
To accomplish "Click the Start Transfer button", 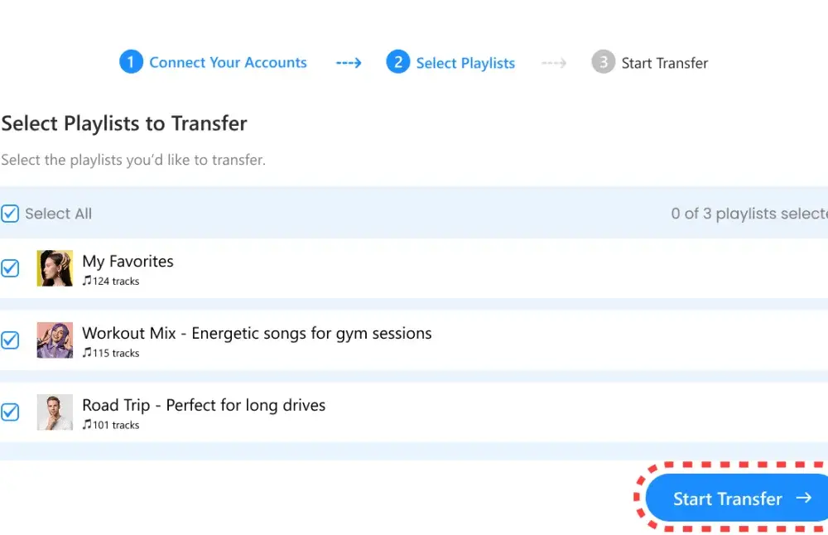I will tap(737, 498).
